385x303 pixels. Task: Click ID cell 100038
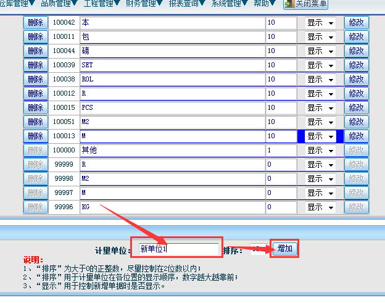coord(64,80)
